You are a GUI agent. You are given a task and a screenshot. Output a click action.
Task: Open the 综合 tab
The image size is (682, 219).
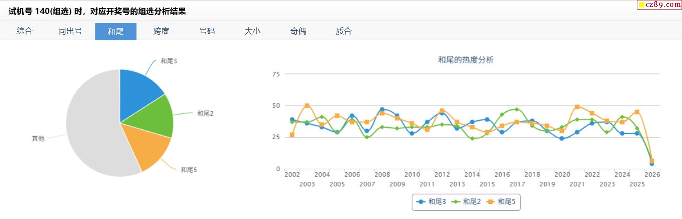24,31
